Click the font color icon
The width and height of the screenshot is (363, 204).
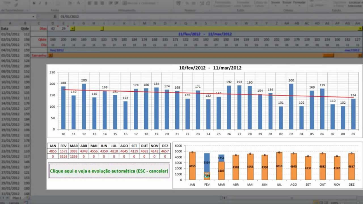point(78,3)
